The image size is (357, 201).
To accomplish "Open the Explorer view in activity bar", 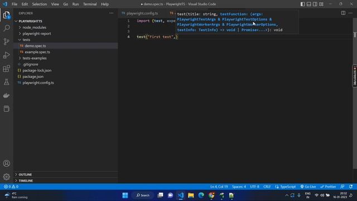I will pyautogui.click(x=6, y=15).
